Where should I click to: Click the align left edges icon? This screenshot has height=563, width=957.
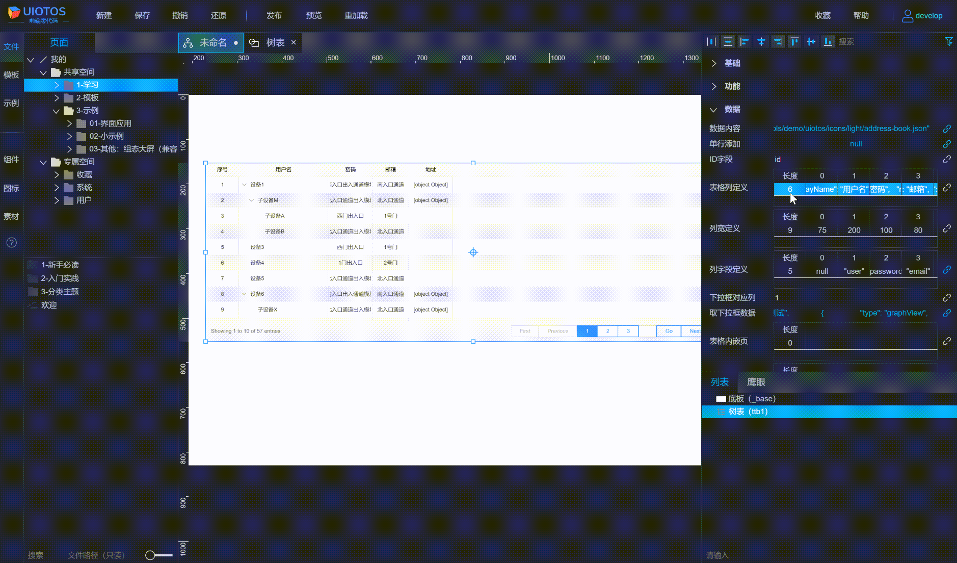point(745,42)
